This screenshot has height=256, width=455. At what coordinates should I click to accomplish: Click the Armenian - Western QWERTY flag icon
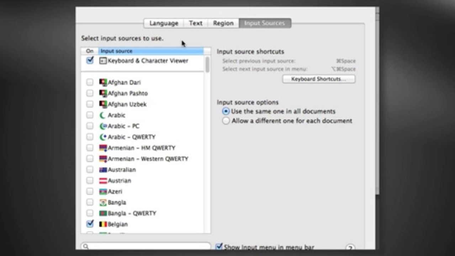103,159
